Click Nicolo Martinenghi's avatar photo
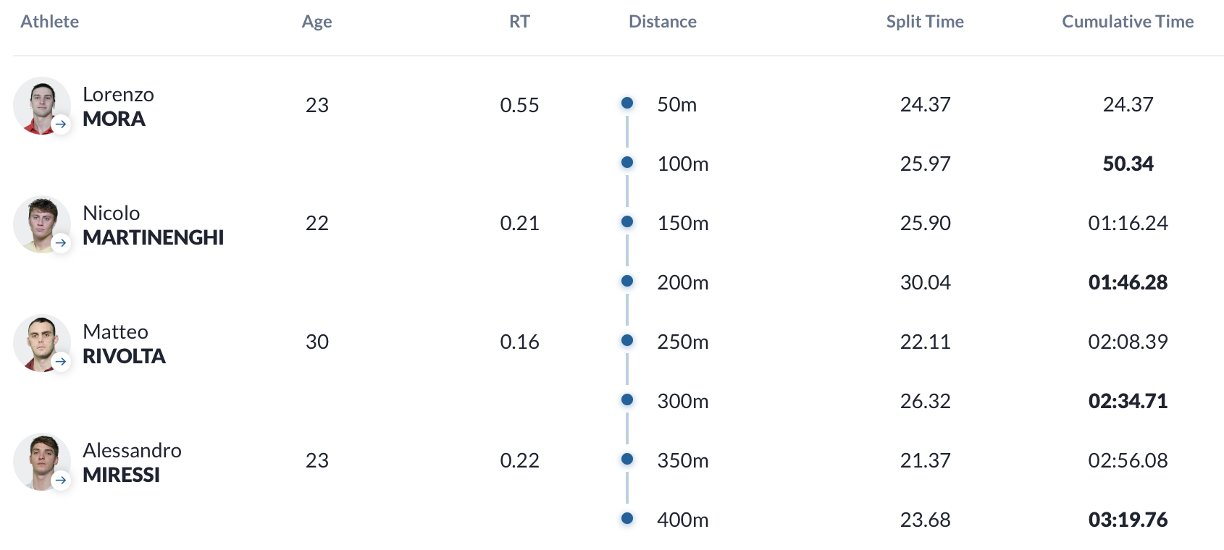Screen dimensions: 1224x550 point(42,224)
